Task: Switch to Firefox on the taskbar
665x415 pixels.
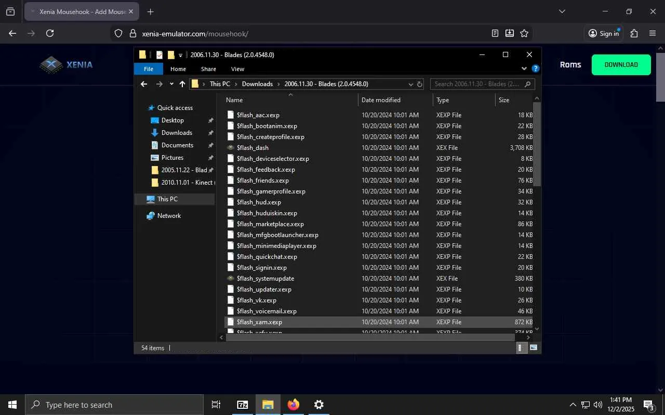Action: 294,405
